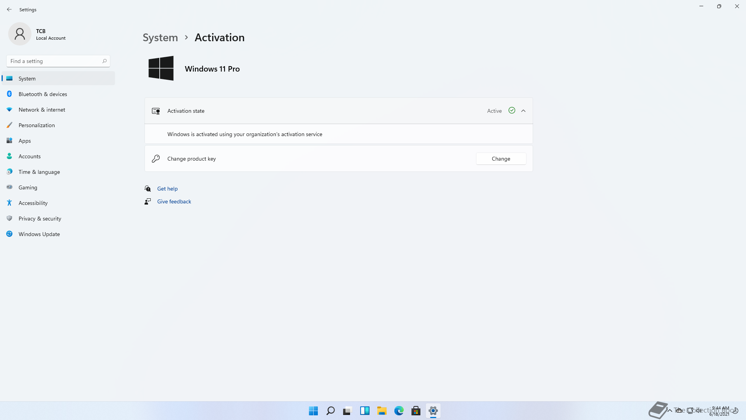Click the Local Account label

51,38
